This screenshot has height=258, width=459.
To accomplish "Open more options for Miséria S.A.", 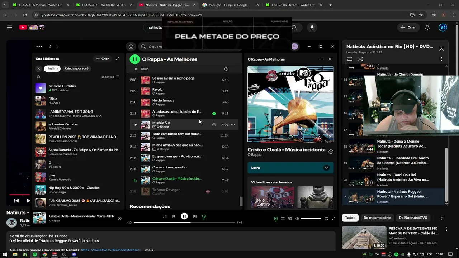I will click(233, 125).
